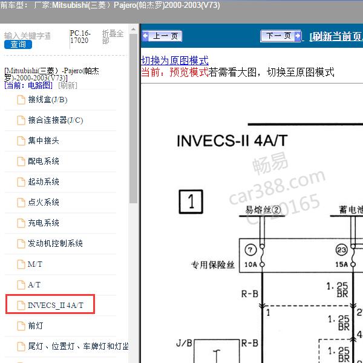
Task: Open the A/T entry
Action: click(x=34, y=285)
